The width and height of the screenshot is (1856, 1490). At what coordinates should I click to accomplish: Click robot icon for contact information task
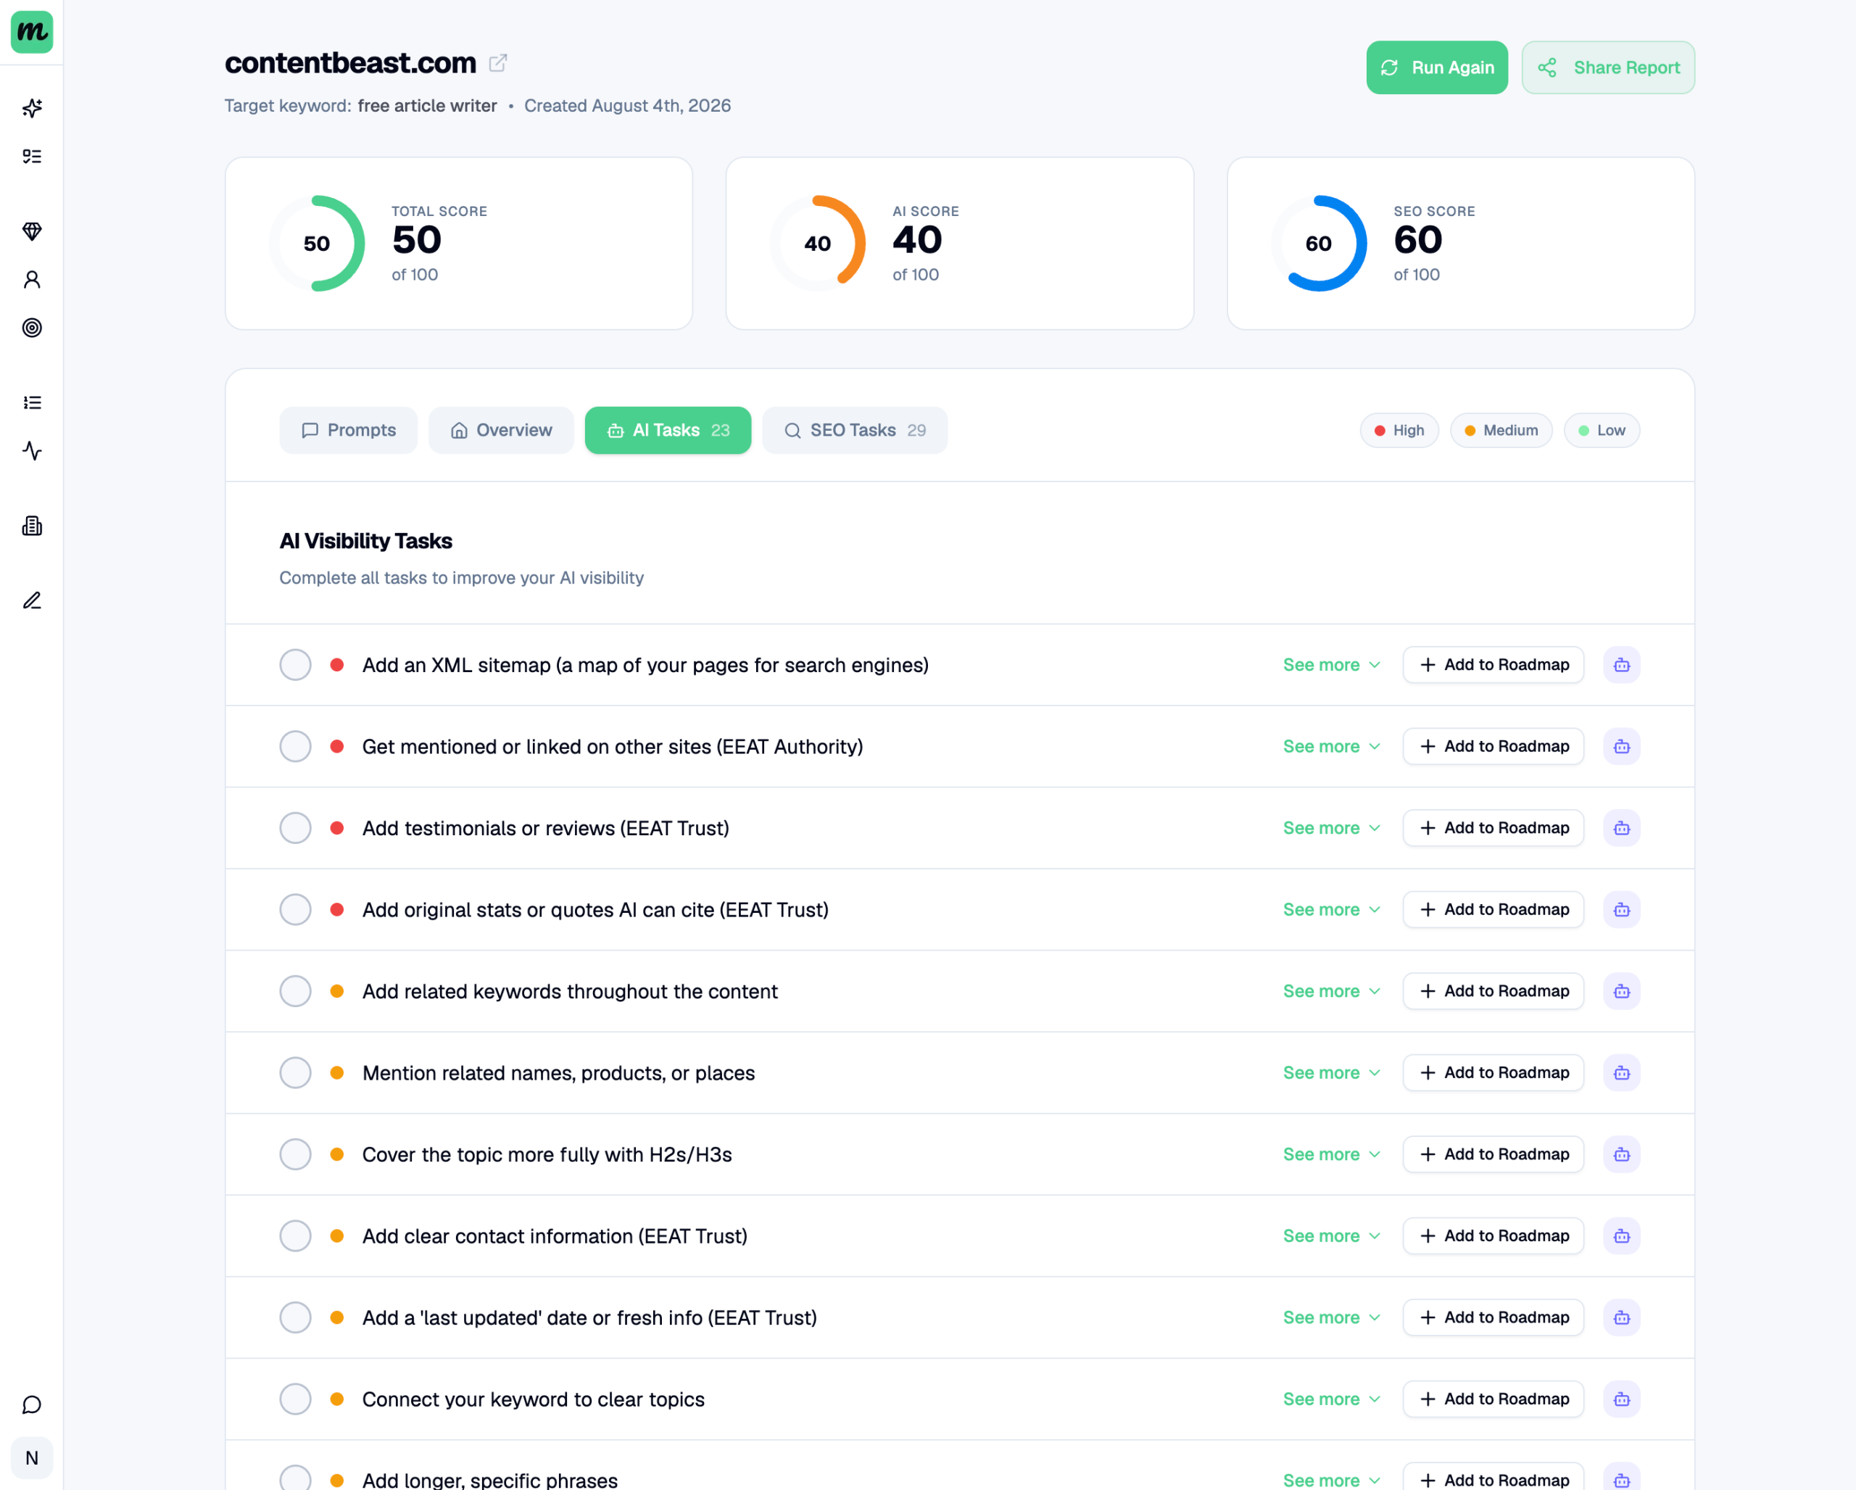(1622, 1236)
